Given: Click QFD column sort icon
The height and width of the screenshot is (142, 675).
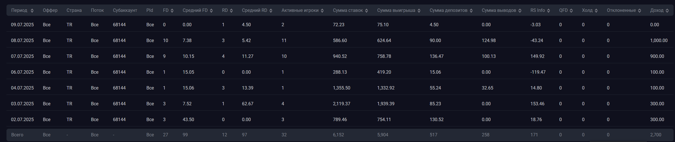Looking at the screenshot, I should point(571,10).
